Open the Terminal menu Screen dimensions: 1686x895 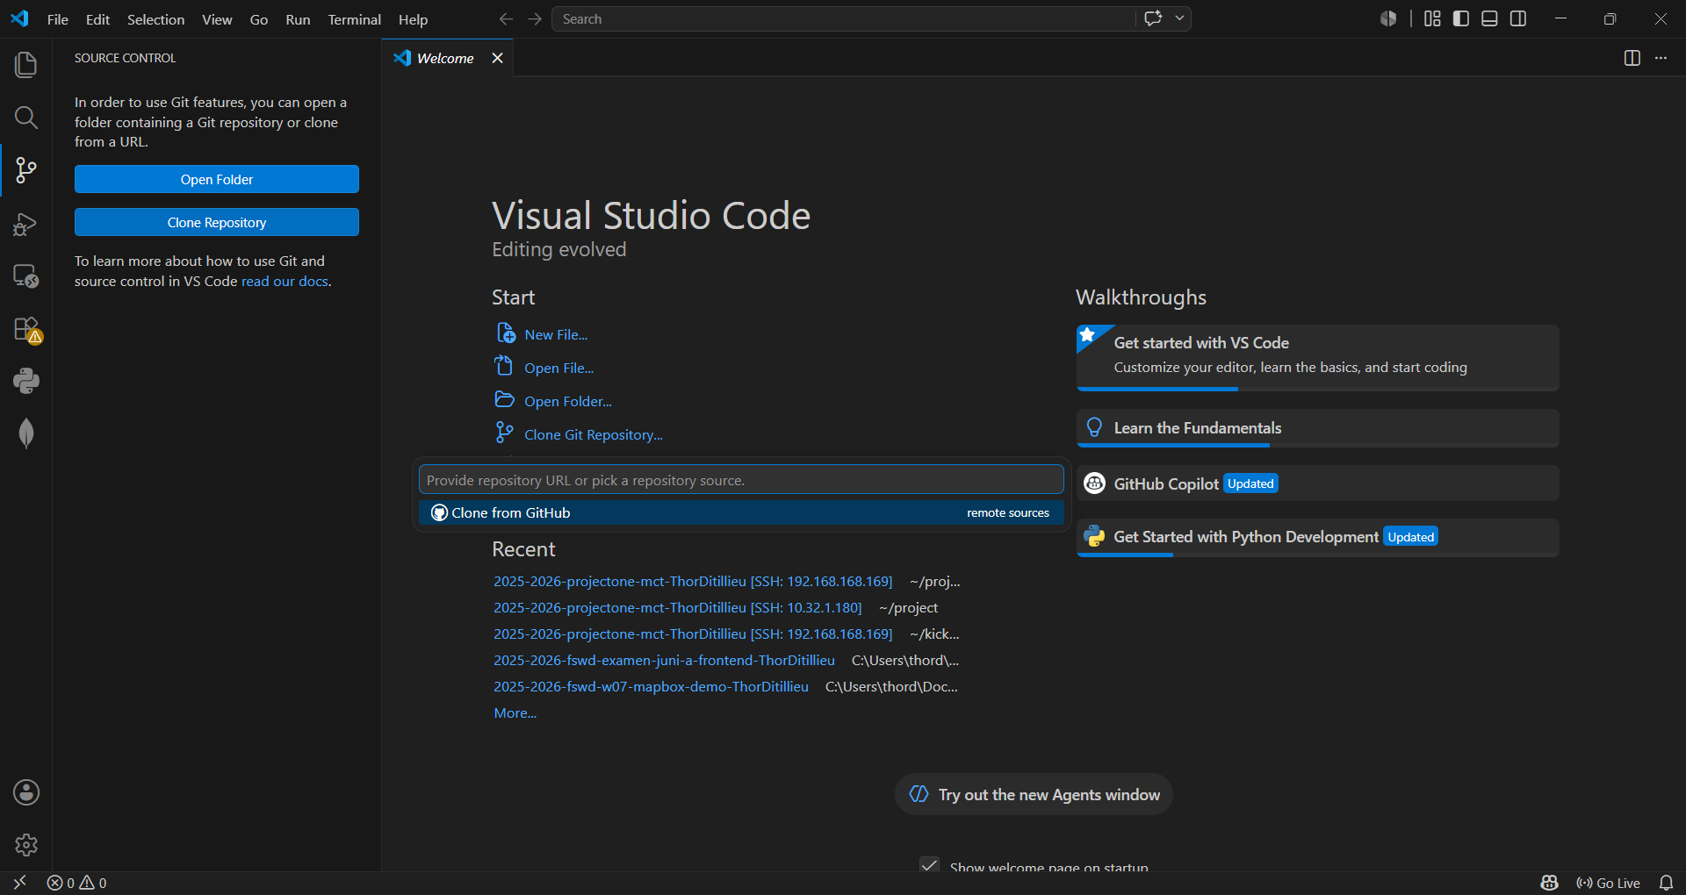click(x=354, y=19)
